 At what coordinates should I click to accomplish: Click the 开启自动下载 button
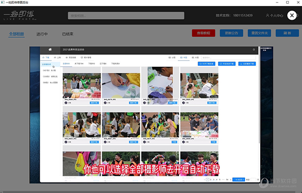point(226,64)
